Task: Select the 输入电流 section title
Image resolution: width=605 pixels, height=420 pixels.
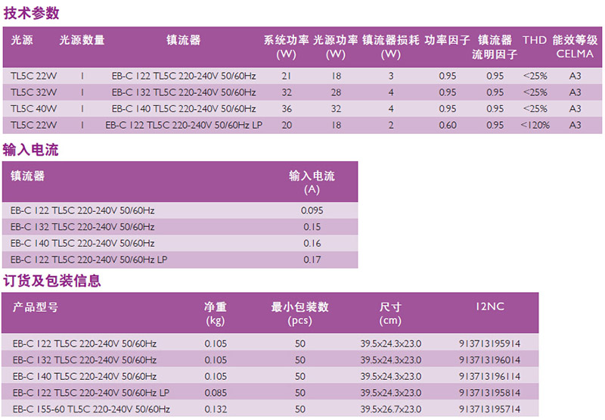Action: pos(32,150)
